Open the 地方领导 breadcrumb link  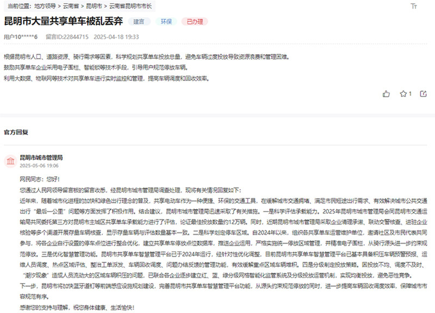(x=45, y=7)
